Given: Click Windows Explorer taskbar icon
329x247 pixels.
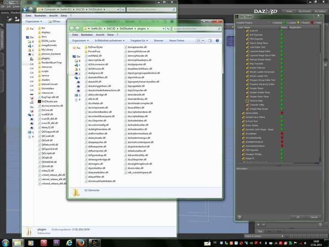Looking at the screenshot, I should pyautogui.click(x=18, y=243).
